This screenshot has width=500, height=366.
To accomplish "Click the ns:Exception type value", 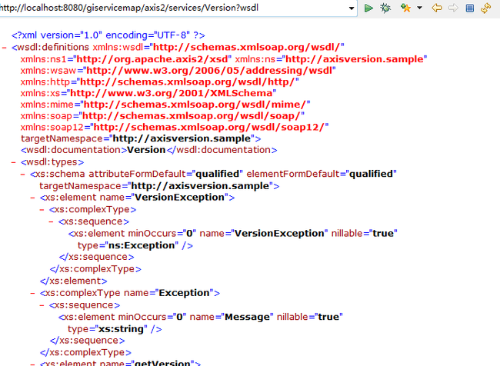I will click(142, 245).
